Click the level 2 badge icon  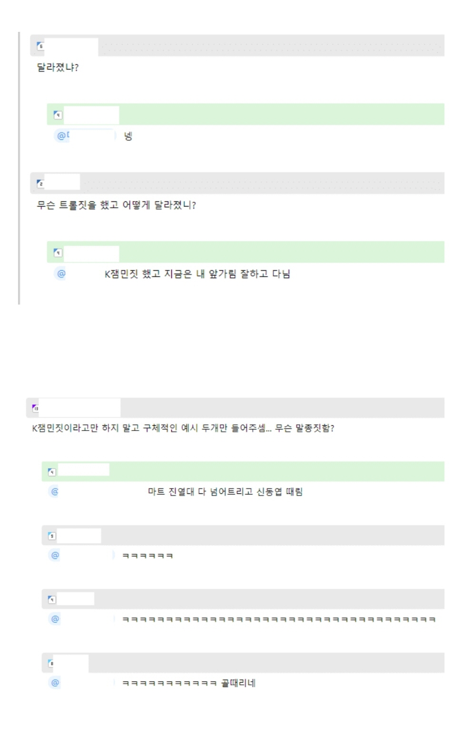point(40,184)
